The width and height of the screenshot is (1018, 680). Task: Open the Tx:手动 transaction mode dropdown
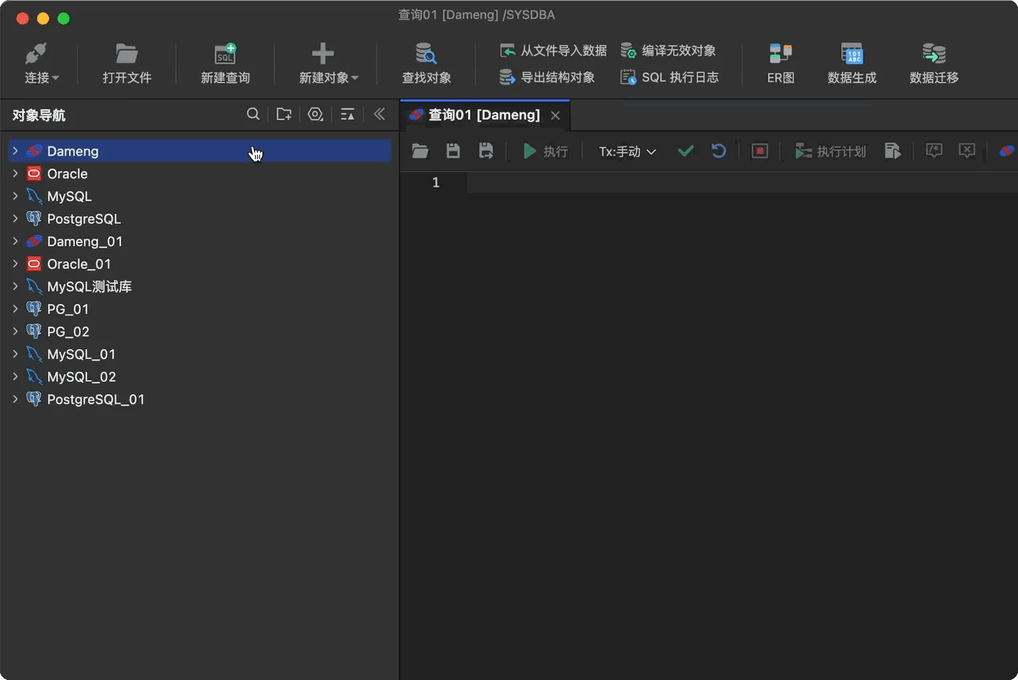coord(627,152)
